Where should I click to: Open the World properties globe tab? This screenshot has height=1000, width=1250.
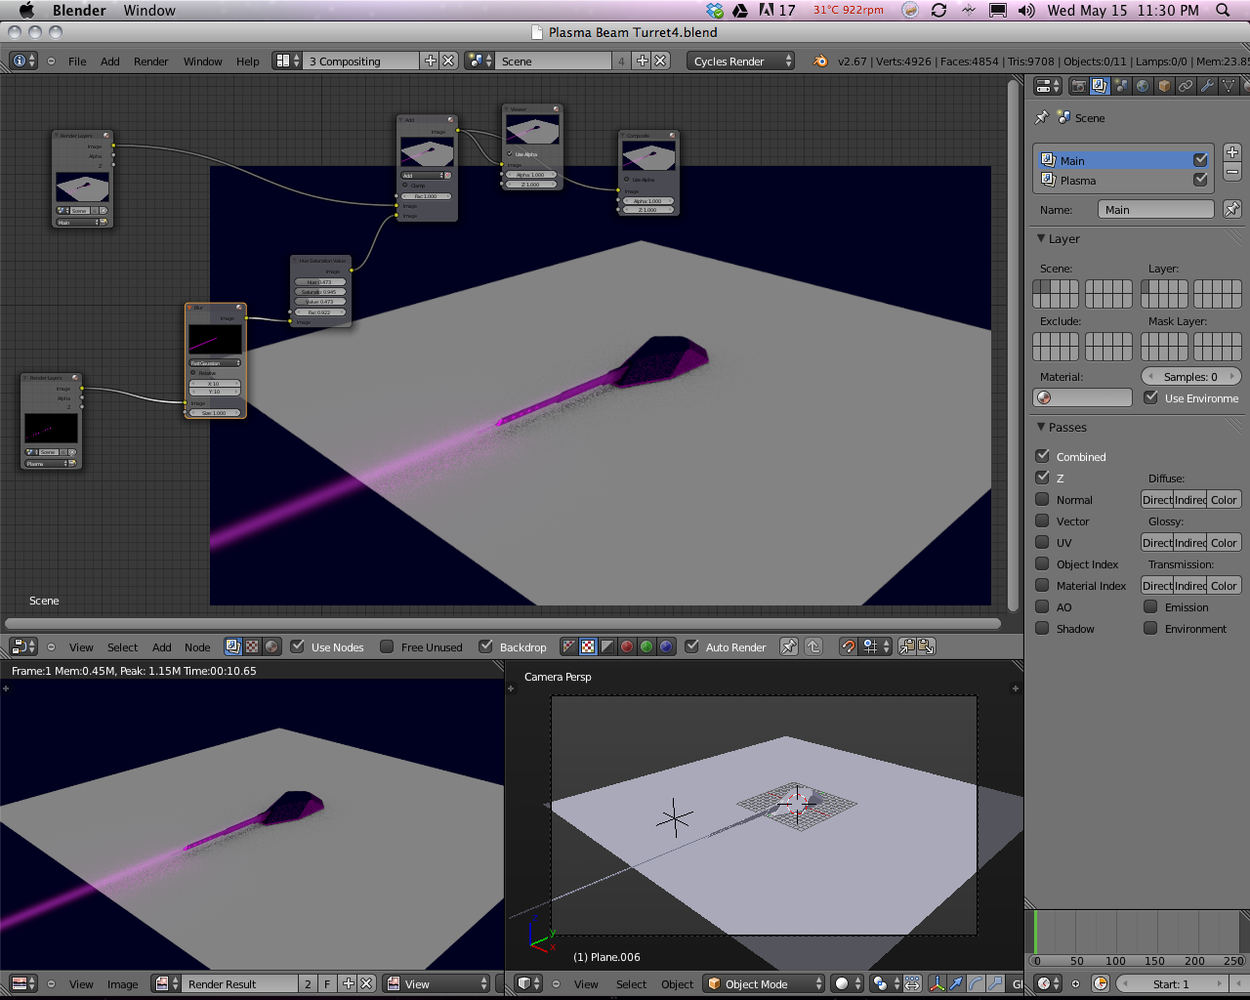click(1143, 86)
